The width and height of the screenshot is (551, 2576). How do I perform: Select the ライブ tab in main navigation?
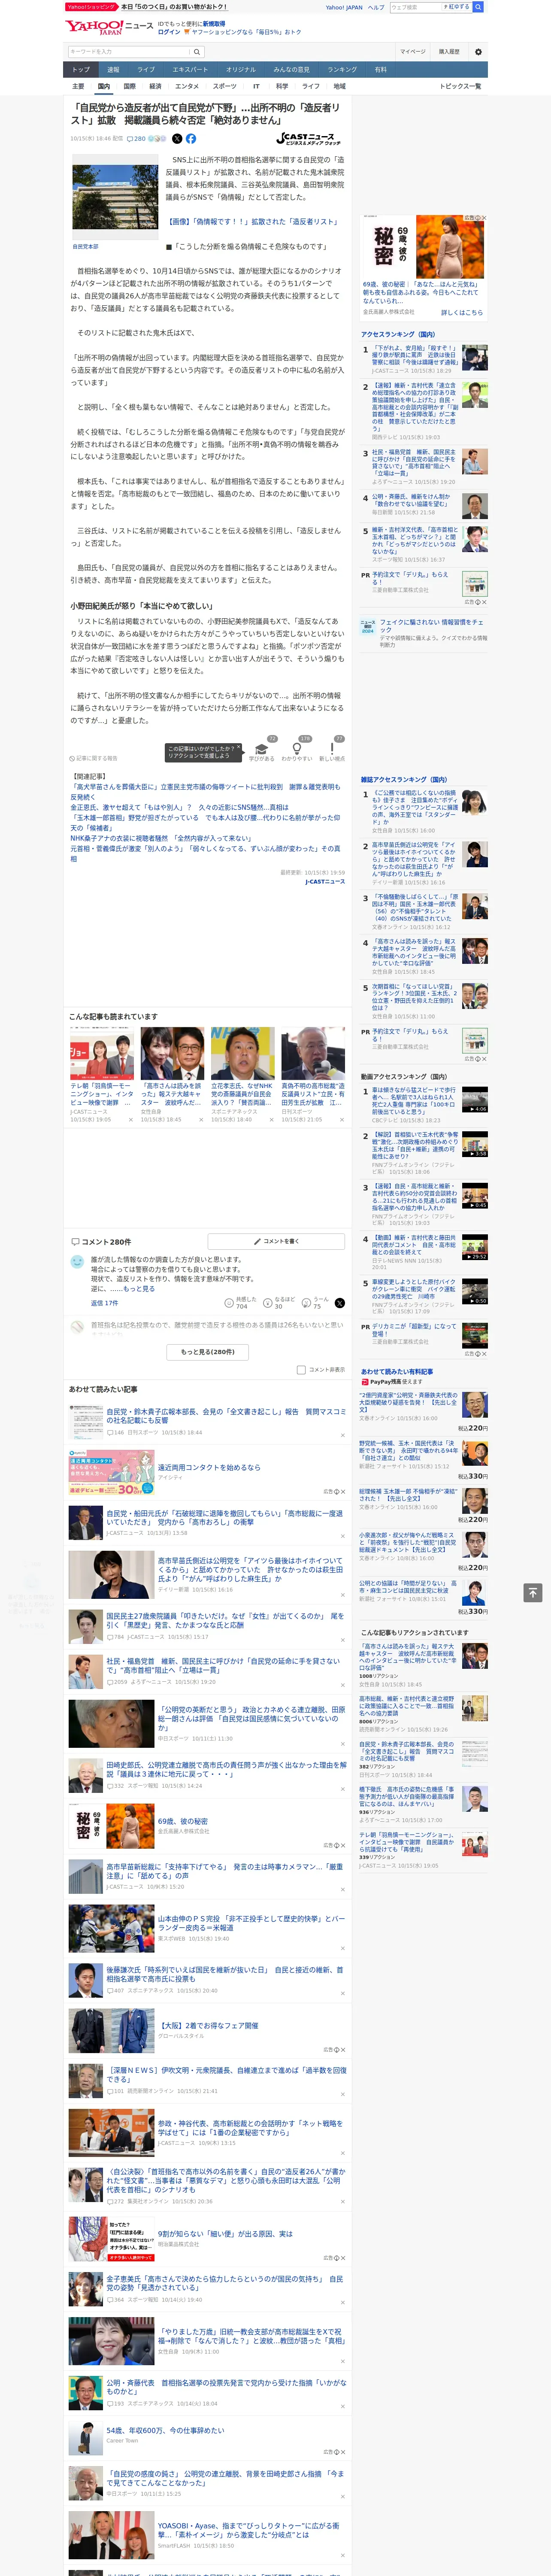[146, 70]
